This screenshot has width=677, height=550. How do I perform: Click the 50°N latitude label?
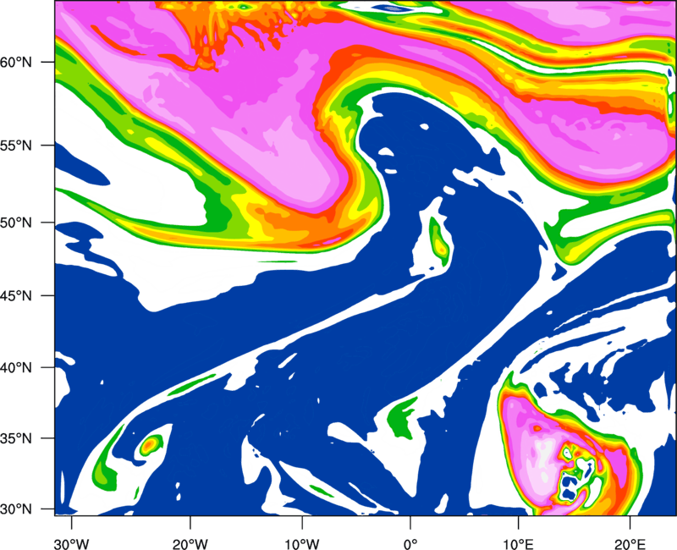(16, 223)
